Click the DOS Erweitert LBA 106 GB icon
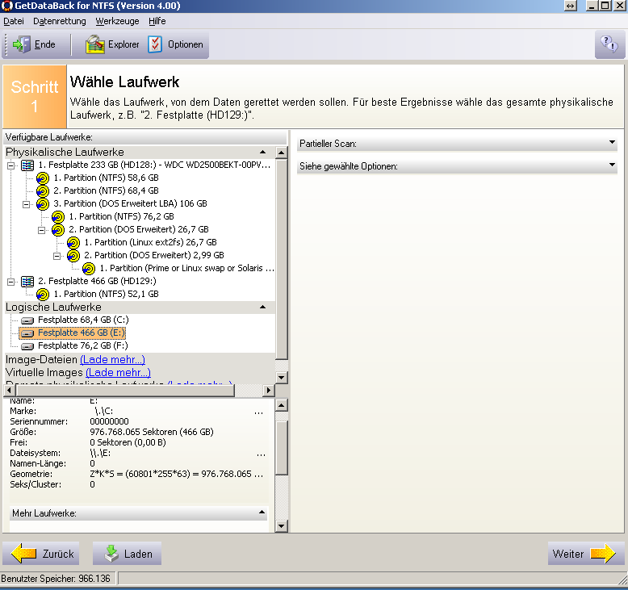The width and height of the screenshot is (628, 590). pyautogui.click(x=43, y=203)
